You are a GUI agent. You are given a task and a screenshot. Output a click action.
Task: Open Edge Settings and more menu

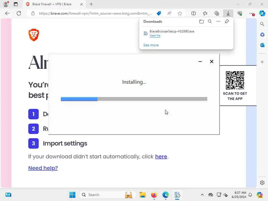point(252,13)
